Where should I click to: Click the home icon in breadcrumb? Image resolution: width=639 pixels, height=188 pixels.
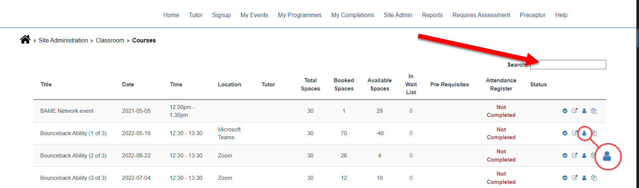point(25,39)
